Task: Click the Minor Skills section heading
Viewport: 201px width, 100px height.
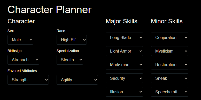Action: 167,21
